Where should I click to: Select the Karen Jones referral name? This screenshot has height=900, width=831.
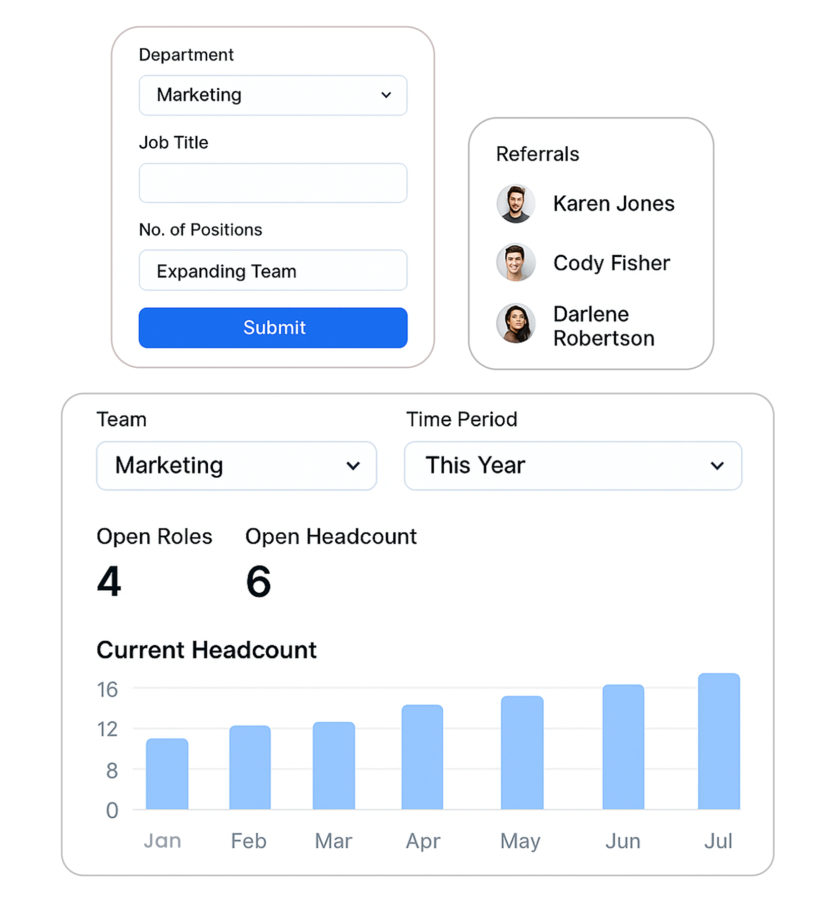click(614, 204)
